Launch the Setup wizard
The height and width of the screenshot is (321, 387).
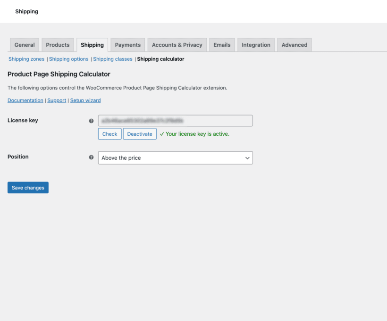pos(85,100)
